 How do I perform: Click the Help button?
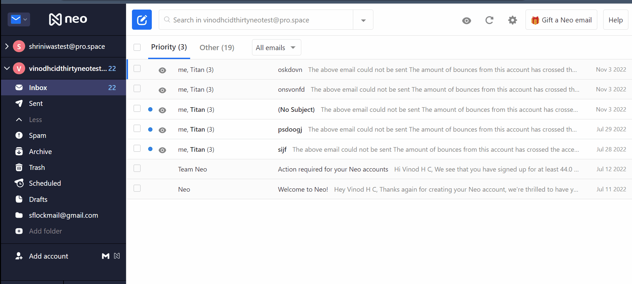click(615, 20)
